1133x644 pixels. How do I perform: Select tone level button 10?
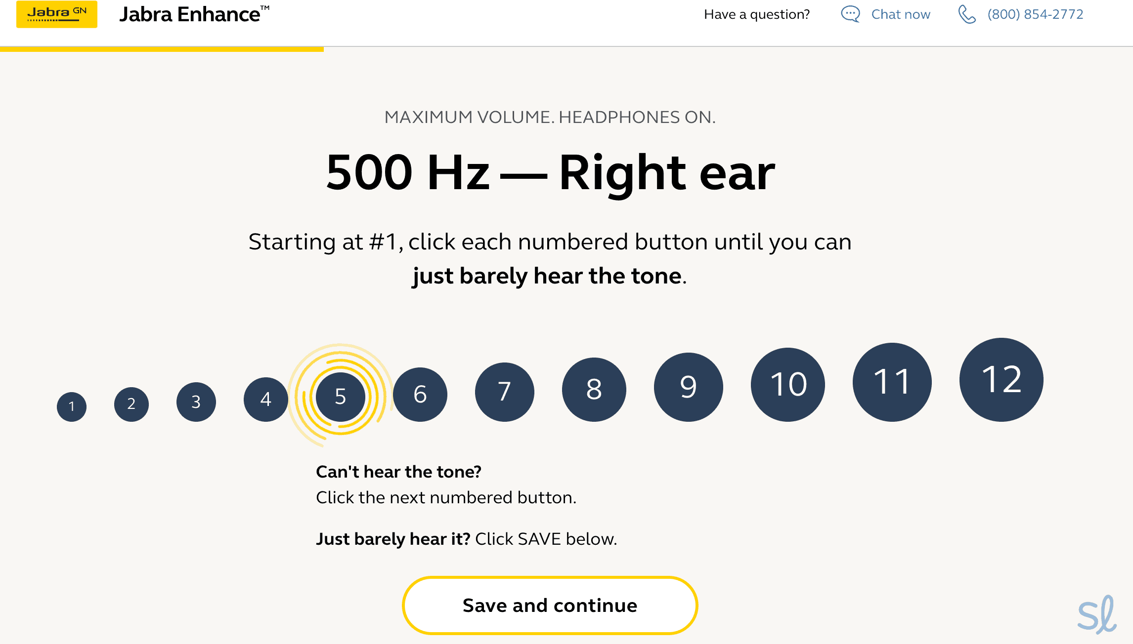click(788, 384)
